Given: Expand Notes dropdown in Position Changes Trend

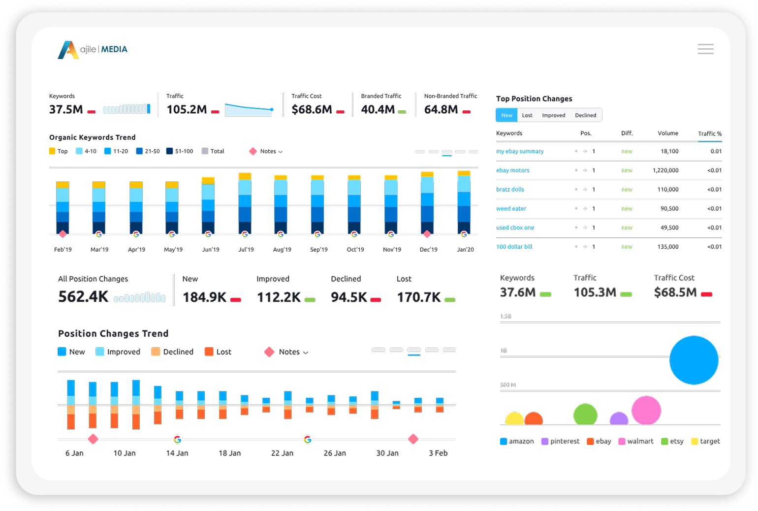Looking at the screenshot, I should (x=293, y=352).
